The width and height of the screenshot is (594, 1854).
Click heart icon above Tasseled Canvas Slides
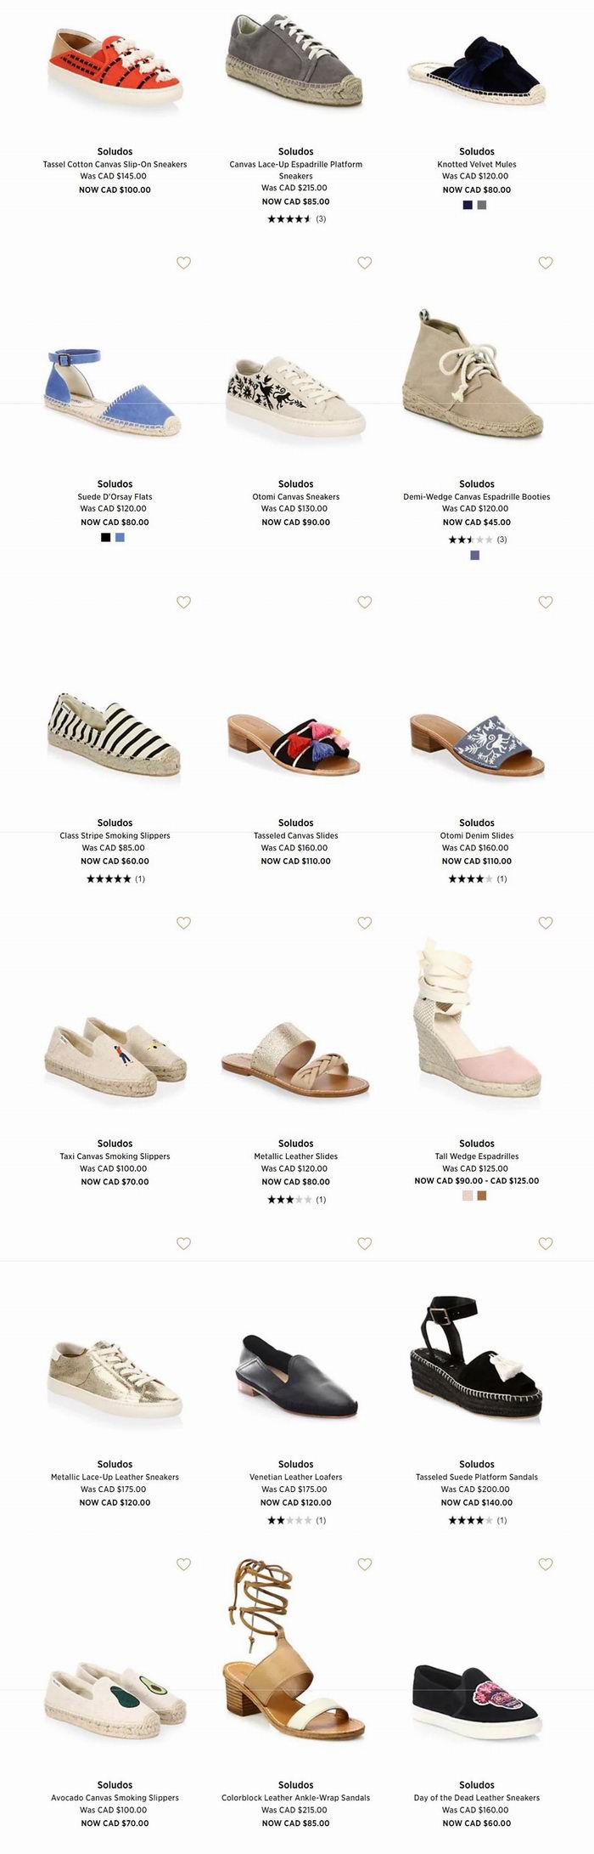tap(365, 602)
